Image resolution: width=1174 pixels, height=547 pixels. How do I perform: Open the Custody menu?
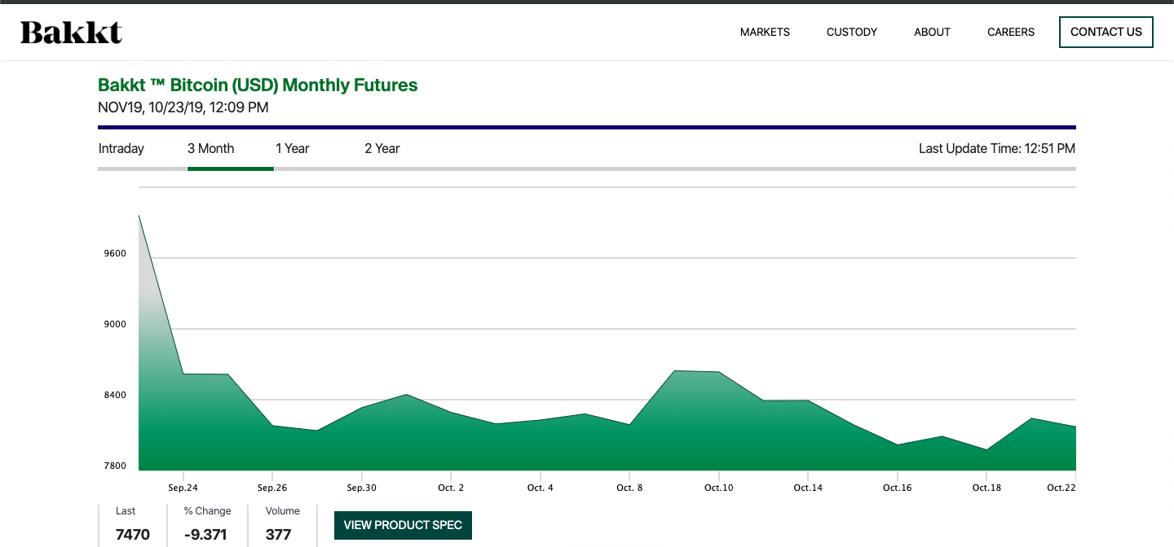[x=852, y=33]
